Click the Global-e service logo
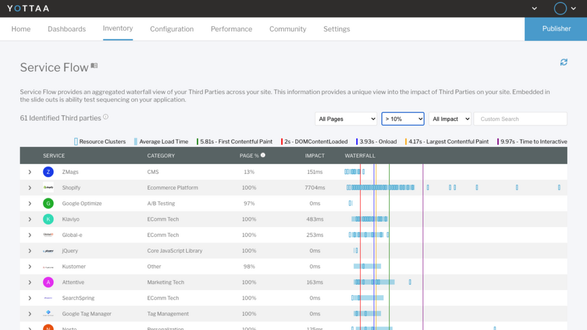 point(48,235)
